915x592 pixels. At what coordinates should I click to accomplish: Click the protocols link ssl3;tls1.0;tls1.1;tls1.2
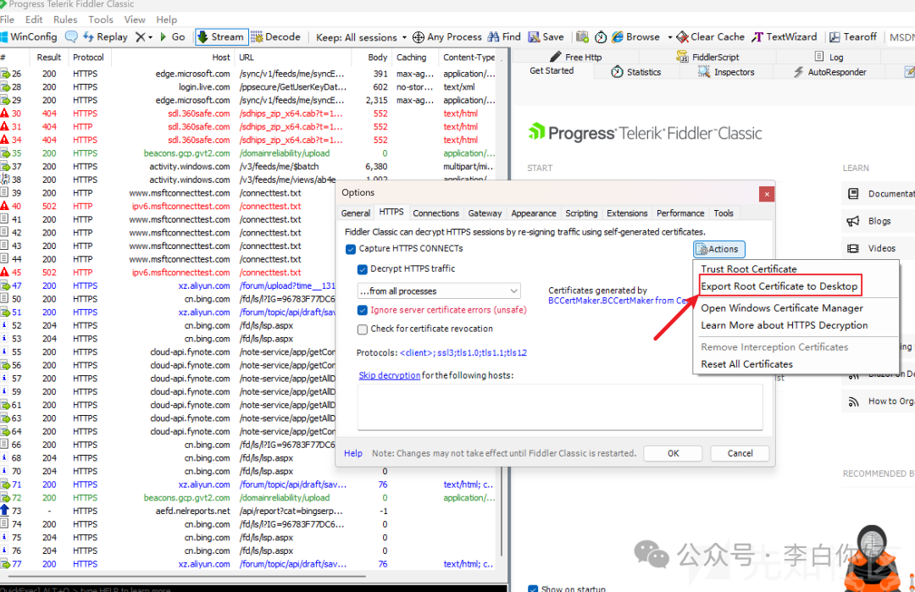(463, 353)
